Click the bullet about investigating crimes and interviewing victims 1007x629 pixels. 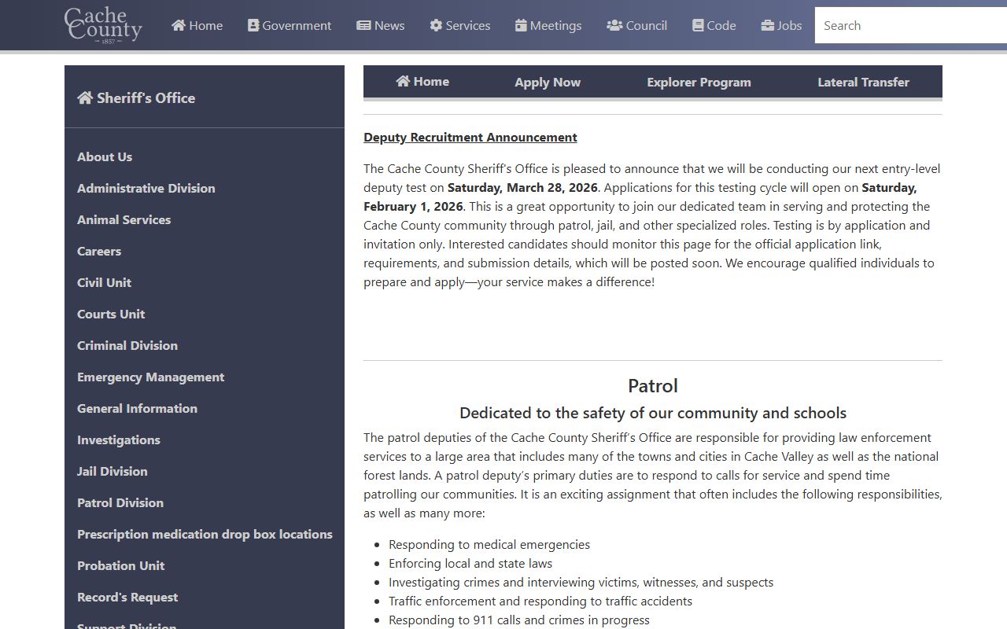point(581,582)
